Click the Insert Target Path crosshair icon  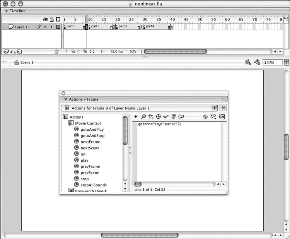coord(158,116)
